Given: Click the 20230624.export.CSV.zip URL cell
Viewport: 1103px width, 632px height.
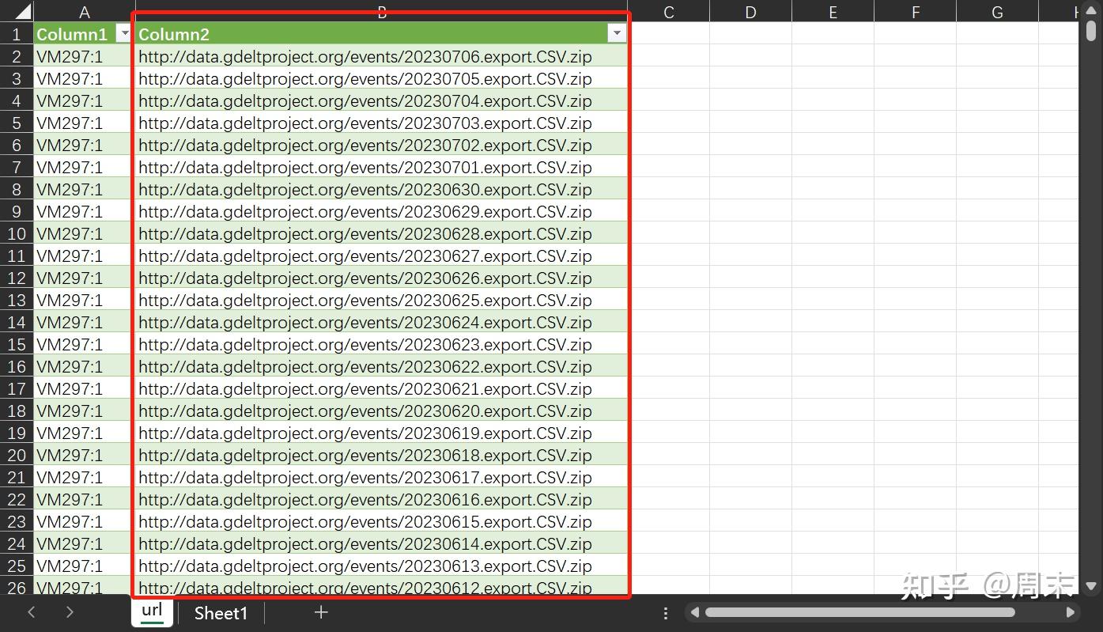Looking at the screenshot, I should 382,322.
